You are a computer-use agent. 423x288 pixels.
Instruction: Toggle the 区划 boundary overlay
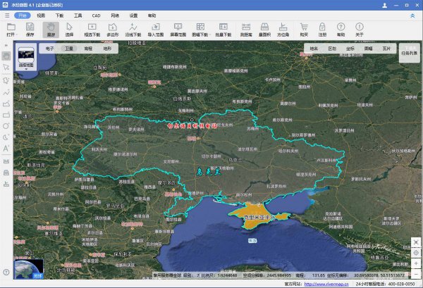coord(332,49)
